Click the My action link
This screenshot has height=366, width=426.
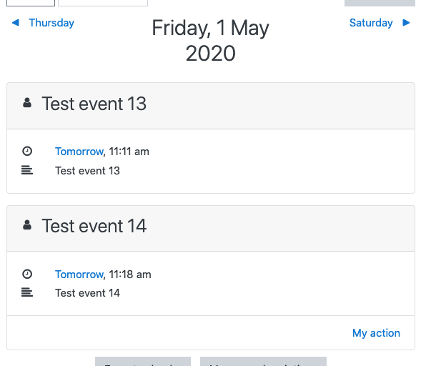[x=376, y=333]
